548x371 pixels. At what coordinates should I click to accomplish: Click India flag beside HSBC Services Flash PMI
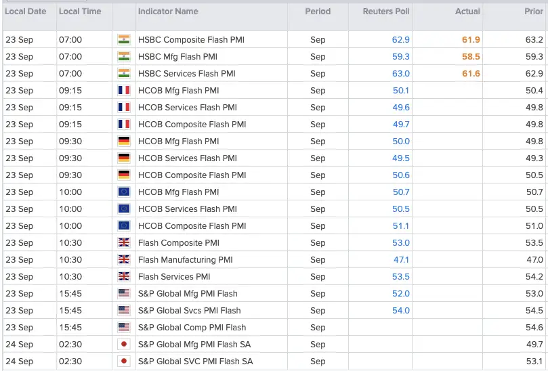click(124, 73)
